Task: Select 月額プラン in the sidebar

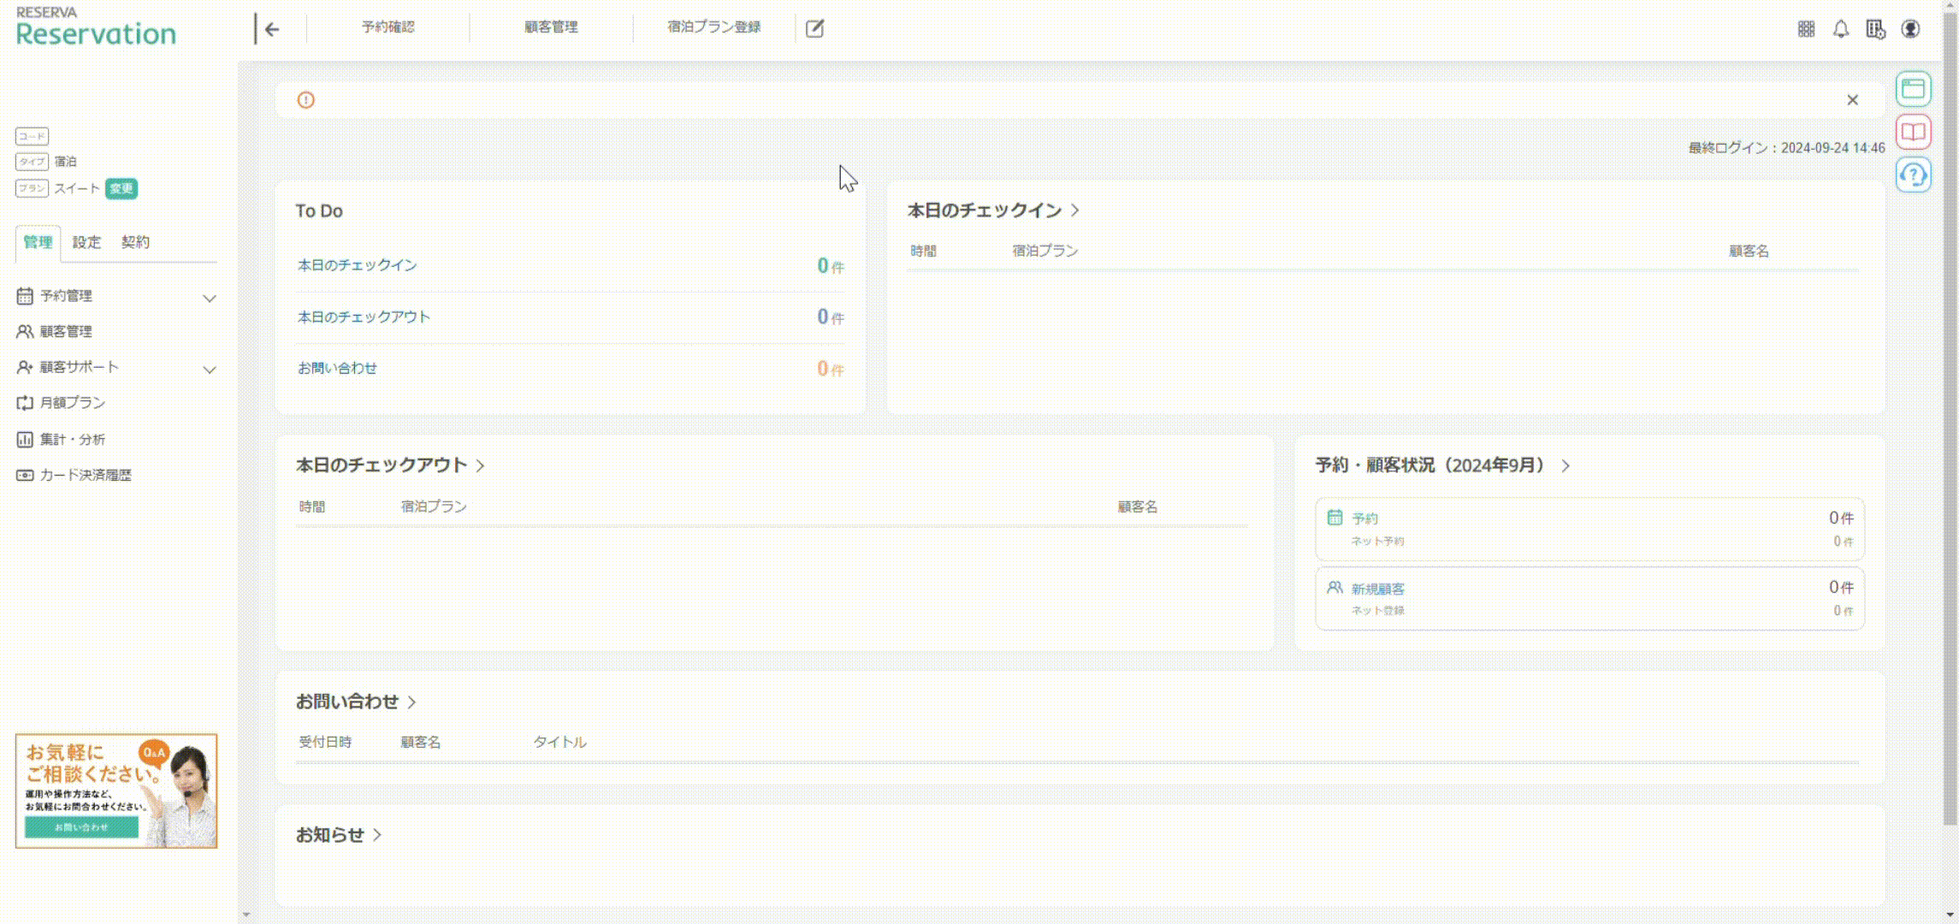Action: point(73,403)
